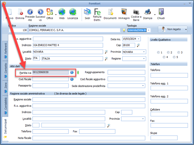Click the Cod.fiscale input field
194x145 pixels.
click(50, 79)
